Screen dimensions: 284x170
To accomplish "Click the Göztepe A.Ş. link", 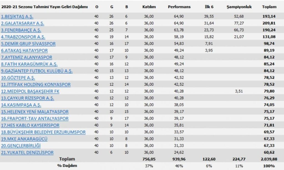I will (x=18, y=78).
